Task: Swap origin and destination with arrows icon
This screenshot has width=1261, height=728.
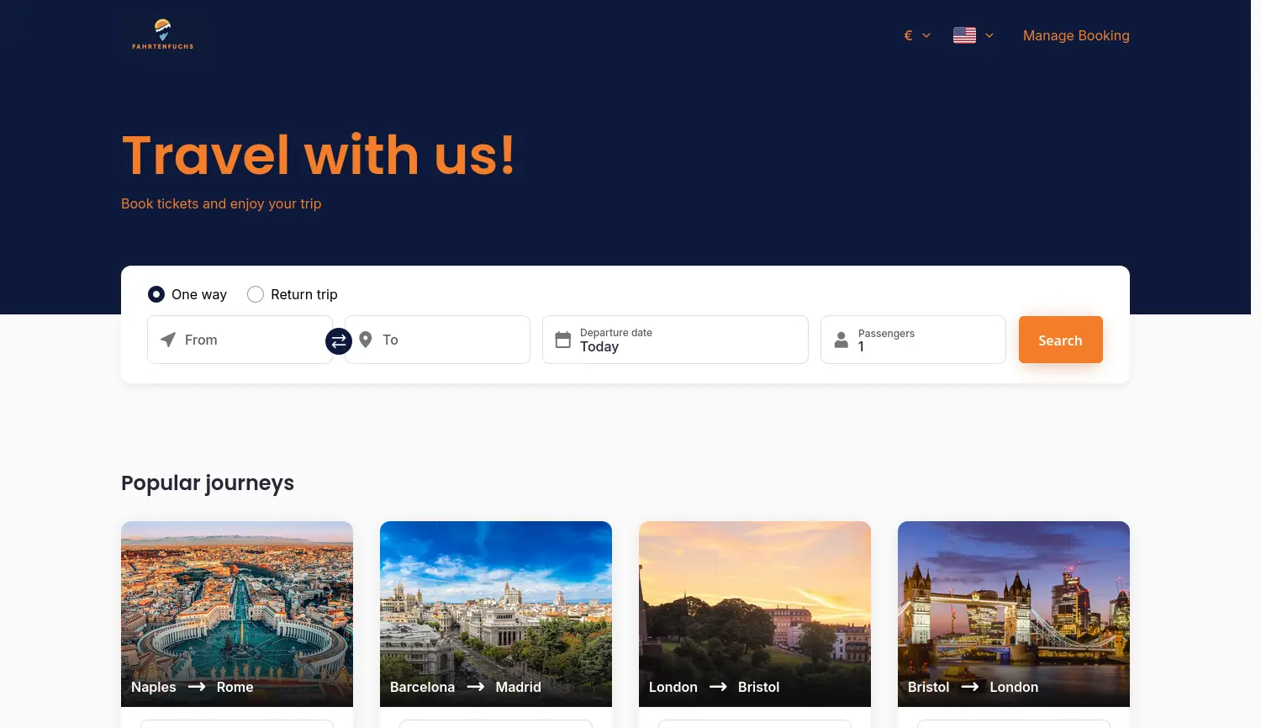Action: pos(338,340)
